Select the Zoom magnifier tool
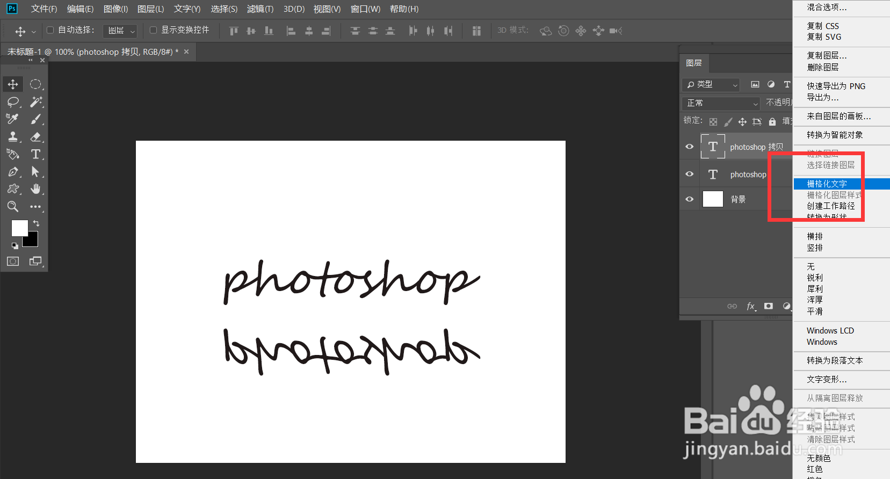 pyautogui.click(x=13, y=206)
